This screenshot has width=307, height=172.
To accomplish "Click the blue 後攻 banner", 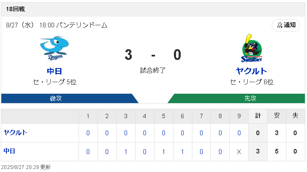I will pyautogui.click(x=70, y=98).
